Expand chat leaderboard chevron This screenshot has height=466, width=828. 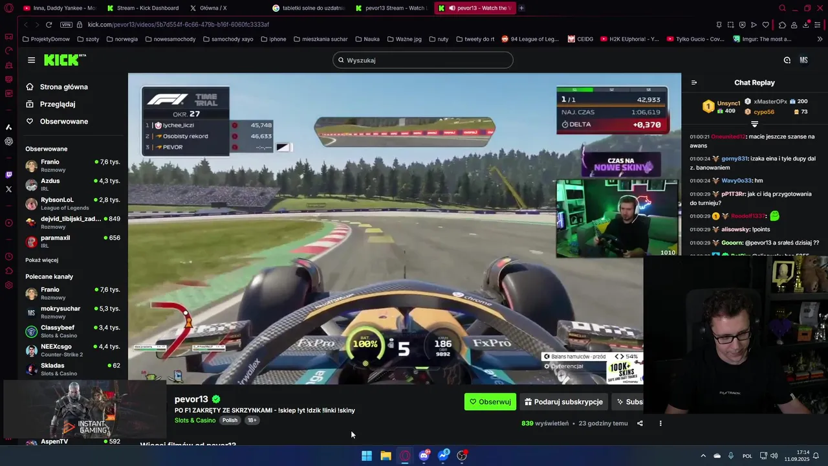pos(754,124)
